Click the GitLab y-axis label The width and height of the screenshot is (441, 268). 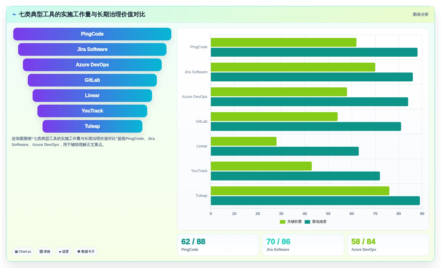click(201, 121)
